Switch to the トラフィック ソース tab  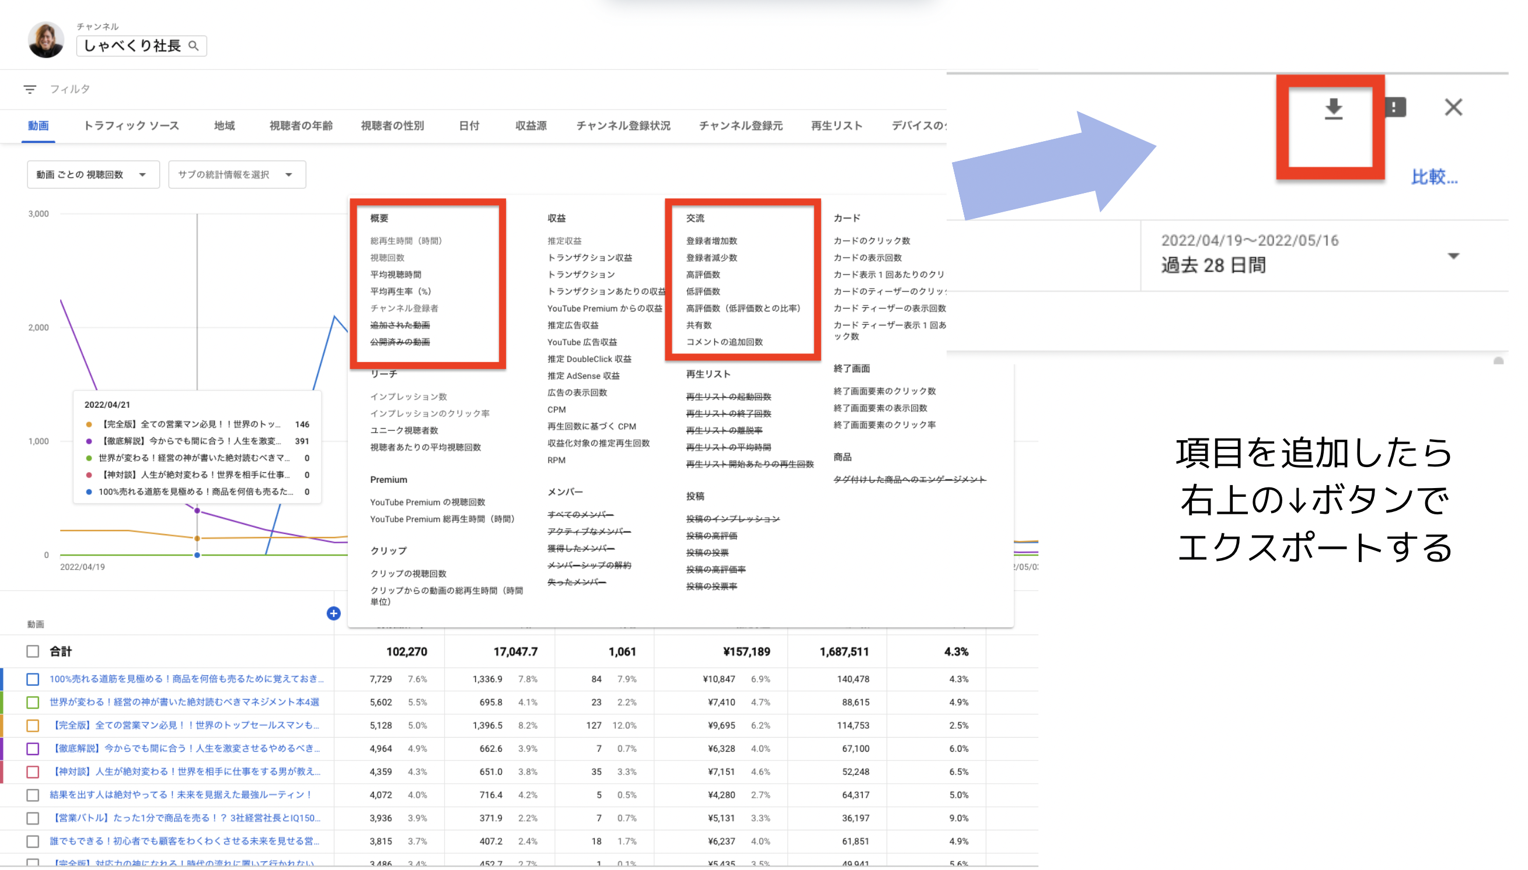131,125
